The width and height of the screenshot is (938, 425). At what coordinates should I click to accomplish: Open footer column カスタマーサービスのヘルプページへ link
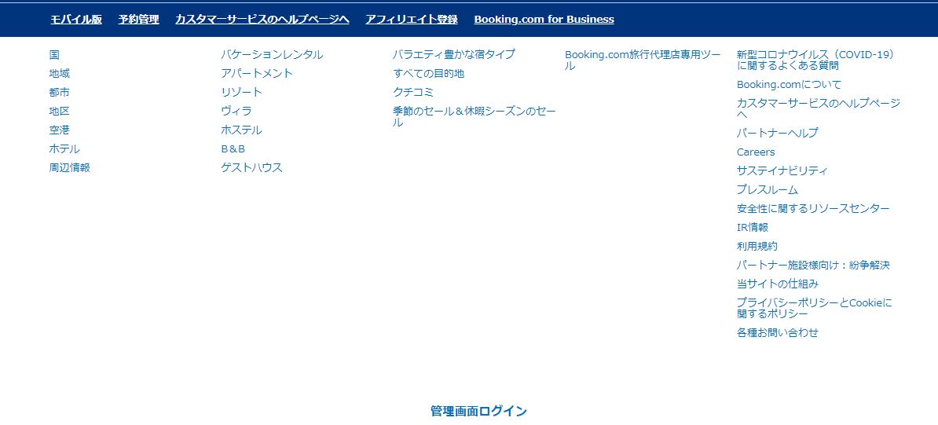tap(819, 108)
